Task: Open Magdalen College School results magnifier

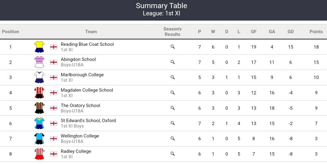Action: tap(172, 93)
